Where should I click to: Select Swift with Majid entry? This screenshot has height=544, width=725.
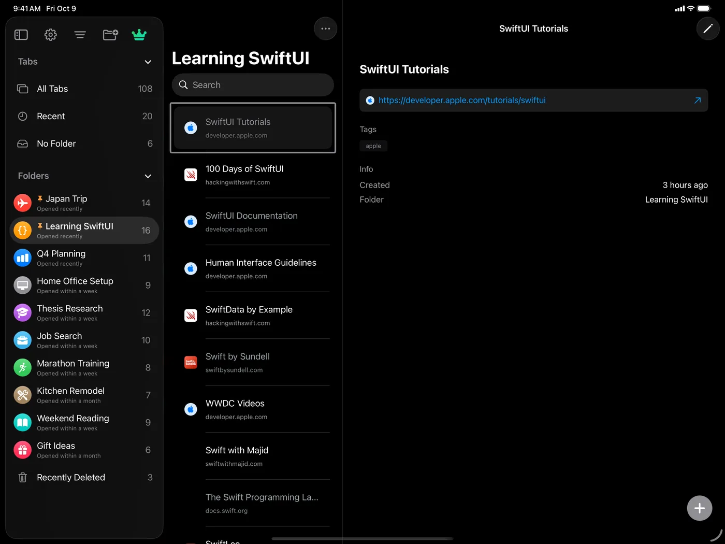tap(253, 456)
